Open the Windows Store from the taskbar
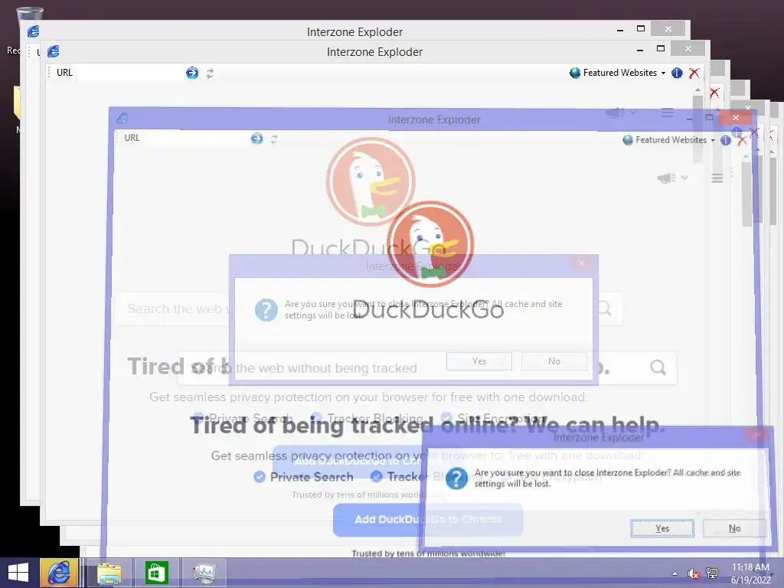The width and height of the screenshot is (784, 588). click(x=156, y=573)
